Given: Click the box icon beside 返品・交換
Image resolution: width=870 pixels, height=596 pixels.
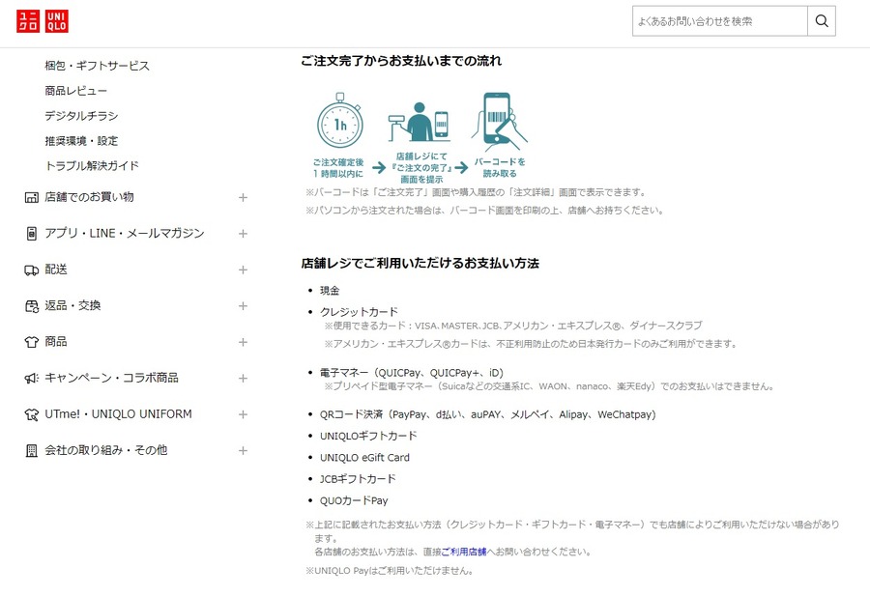Looking at the screenshot, I should point(32,306).
